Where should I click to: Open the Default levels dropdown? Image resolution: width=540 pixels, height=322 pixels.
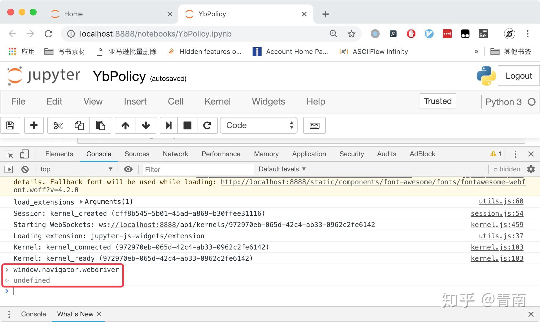282,169
